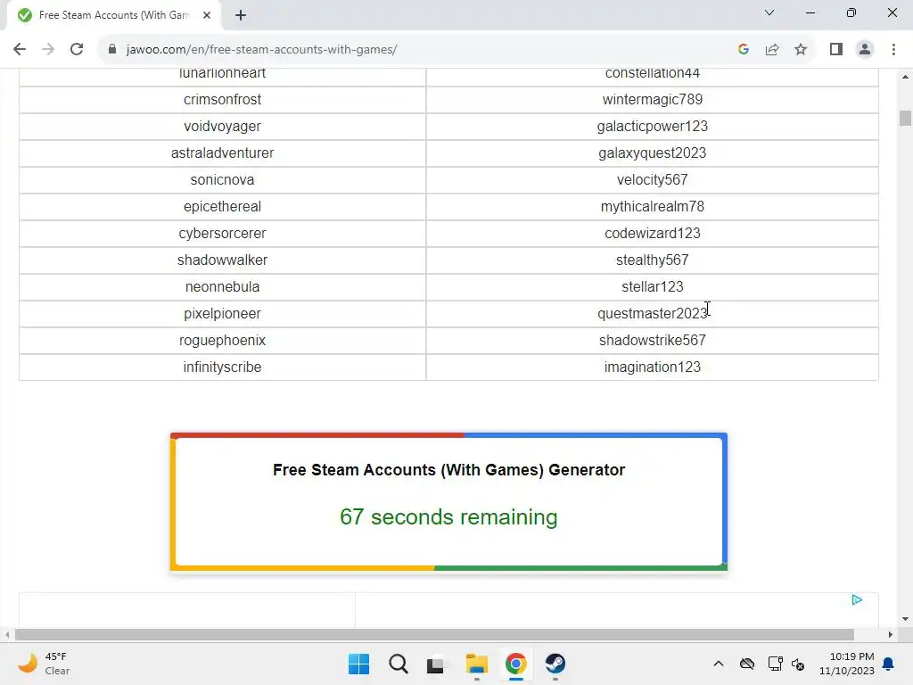
Task: Click the password wintermagic789
Action: pyautogui.click(x=652, y=100)
